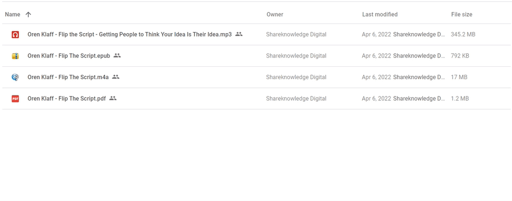Open Flip the Script mp3 audiobook file
The image size is (512, 201).
coord(130,35)
